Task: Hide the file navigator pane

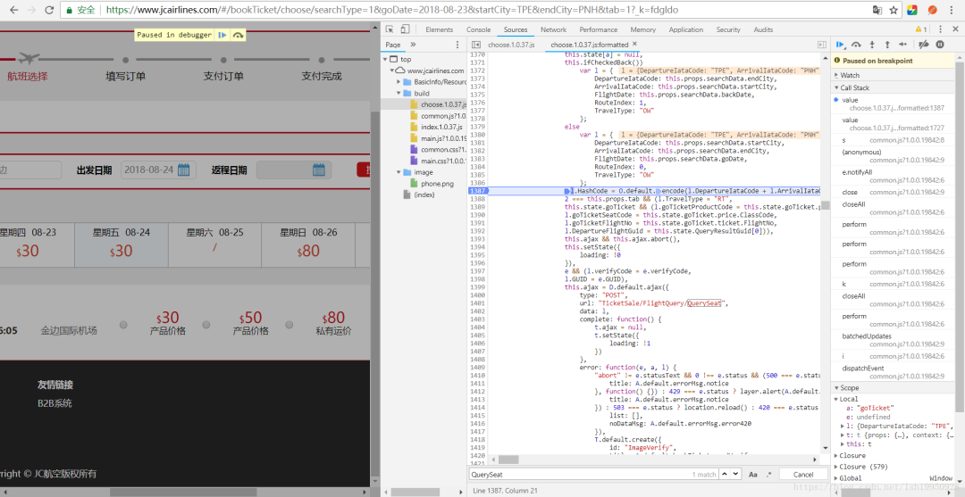Action: [x=475, y=45]
